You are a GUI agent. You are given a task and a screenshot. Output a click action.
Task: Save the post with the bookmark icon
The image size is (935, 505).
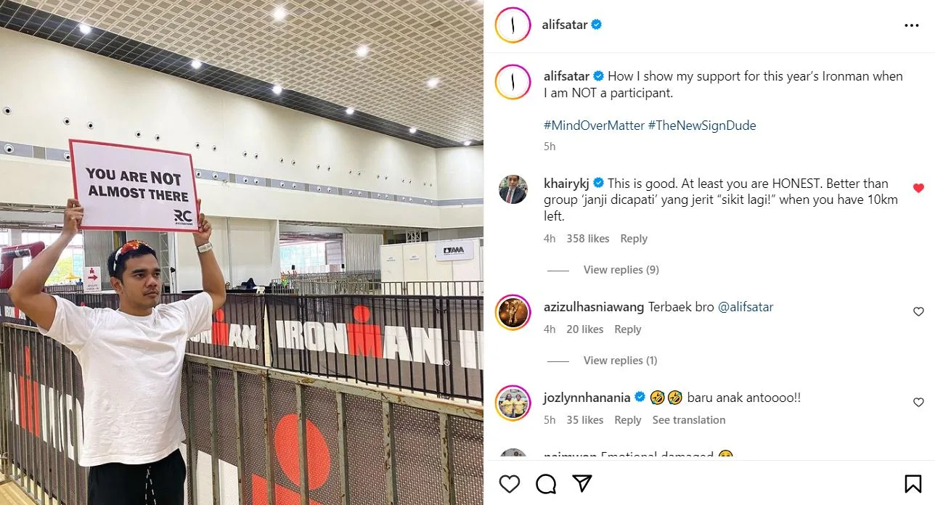pos(913,483)
